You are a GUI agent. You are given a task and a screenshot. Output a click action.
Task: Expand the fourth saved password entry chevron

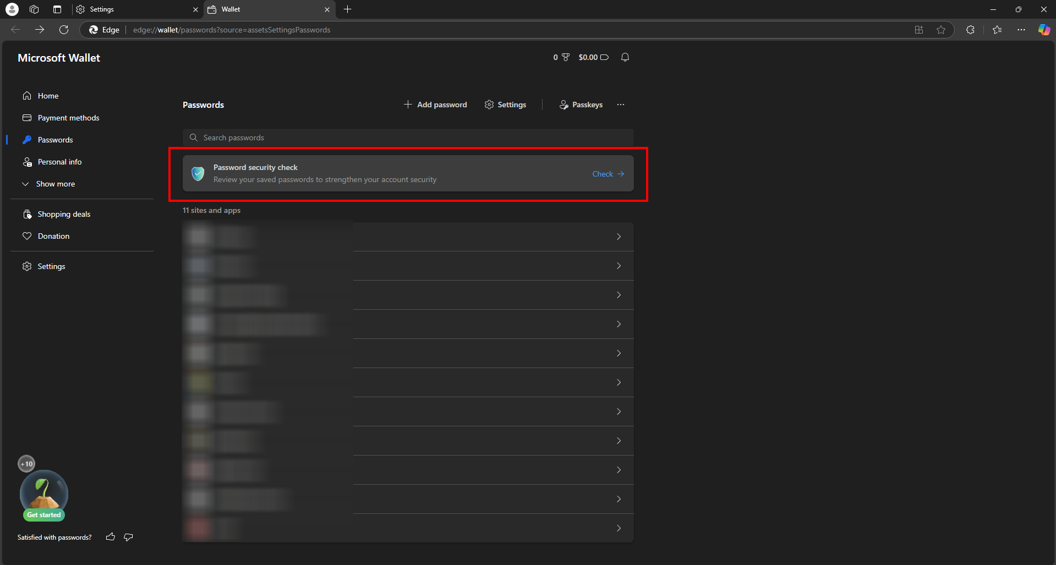[619, 324]
